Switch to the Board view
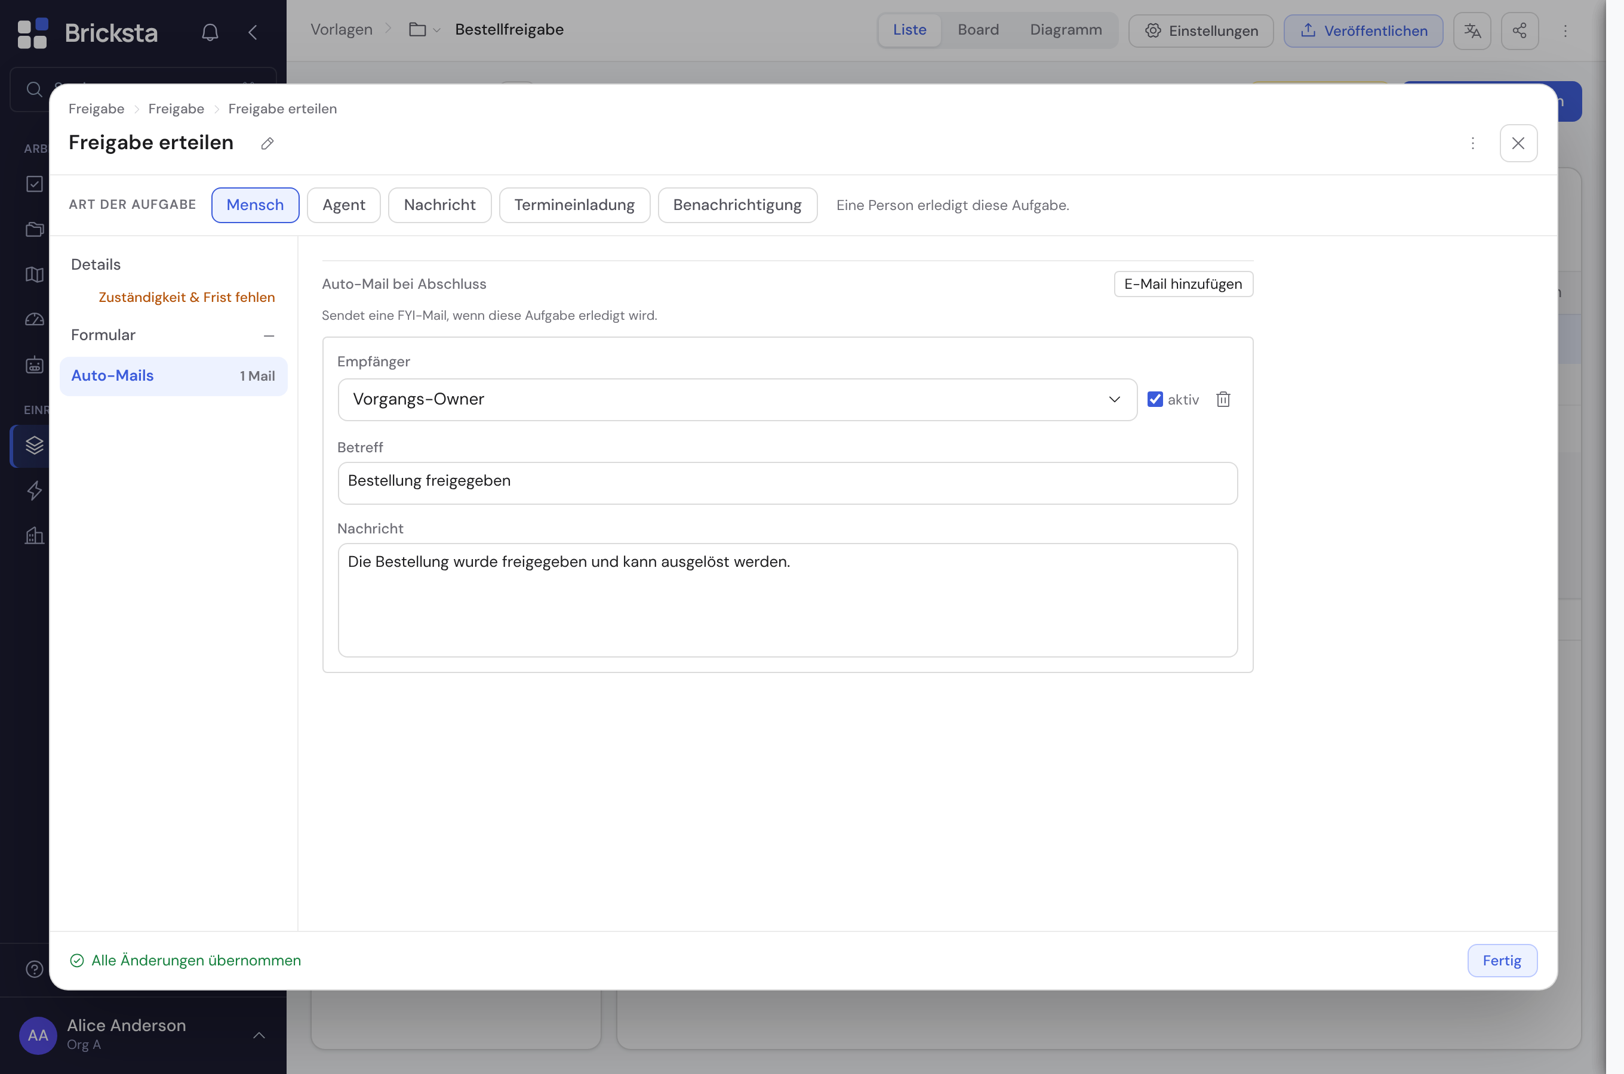Screen dimensions: 1624x1074 click(x=978, y=30)
